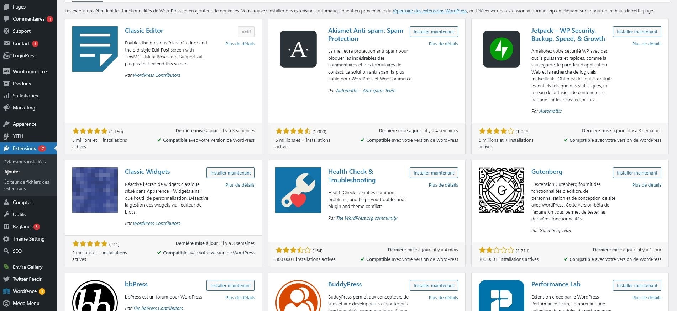
Task: View Plus de détails for Classic Editor
Action: [240, 44]
